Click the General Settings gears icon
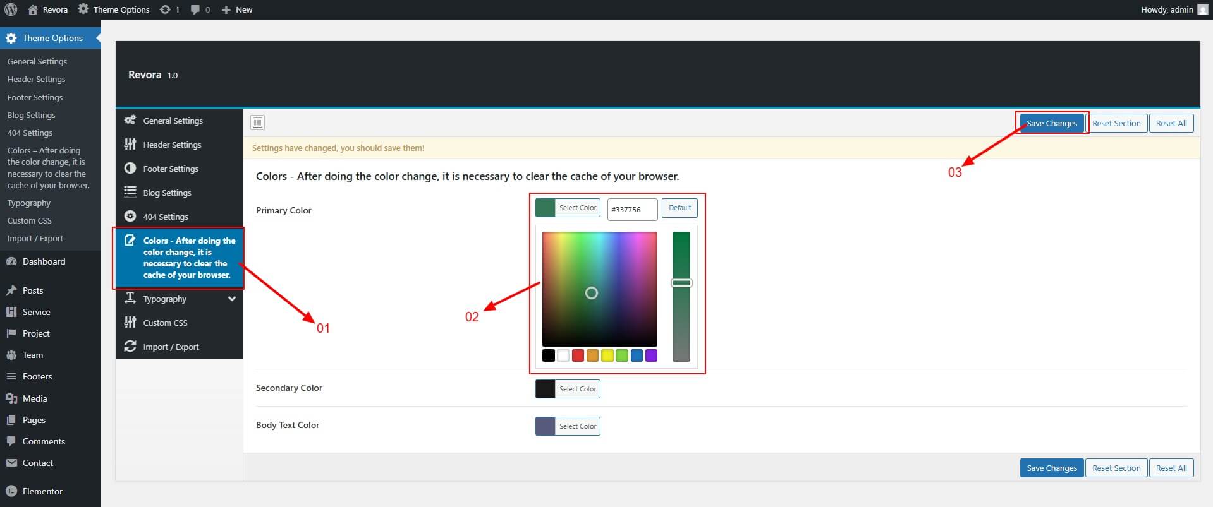The image size is (1213, 507). [130, 120]
